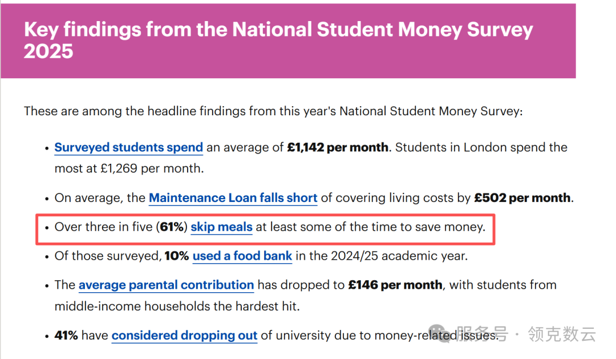Click the "middle-income households the hardest hit" line
The image size is (616, 359).
176,306
